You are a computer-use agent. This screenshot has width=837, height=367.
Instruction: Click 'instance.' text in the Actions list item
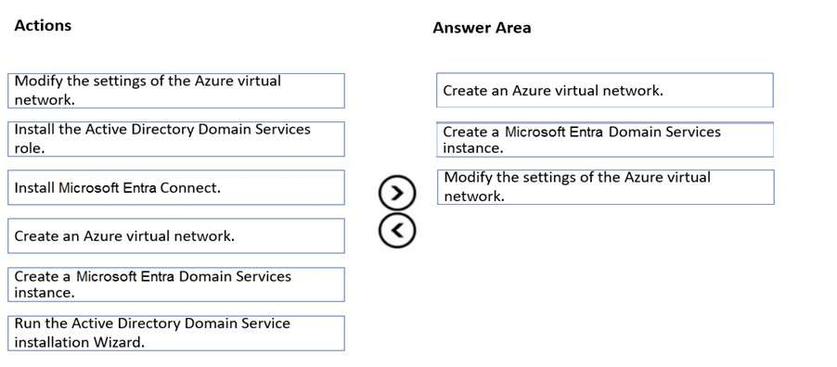tap(45, 293)
